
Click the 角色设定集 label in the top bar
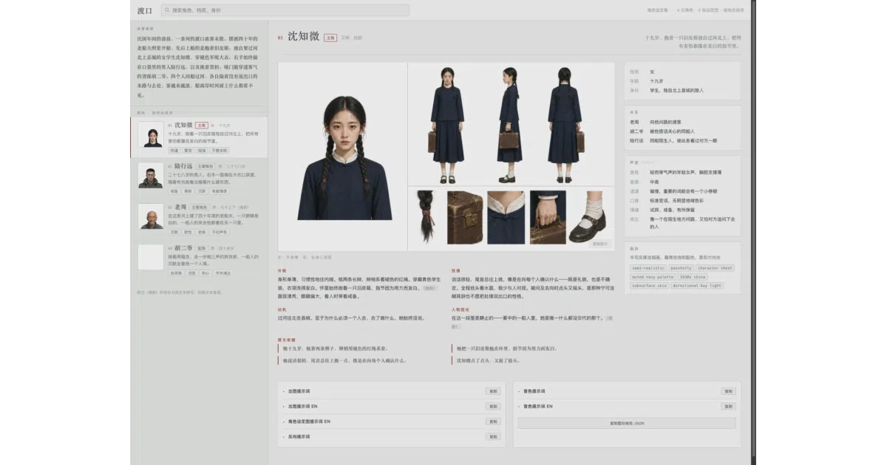point(657,10)
